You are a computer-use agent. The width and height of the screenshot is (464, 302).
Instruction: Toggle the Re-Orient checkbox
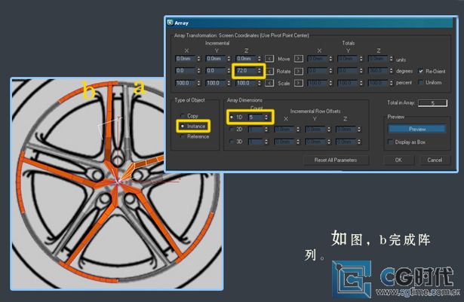click(x=420, y=71)
